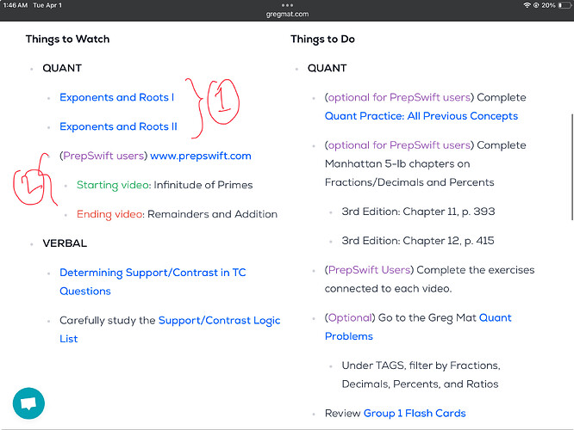The width and height of the screenshot is (574, 430).
Task: Open Quant Practice: All Previous Concepts
Action: pos(421,116)
